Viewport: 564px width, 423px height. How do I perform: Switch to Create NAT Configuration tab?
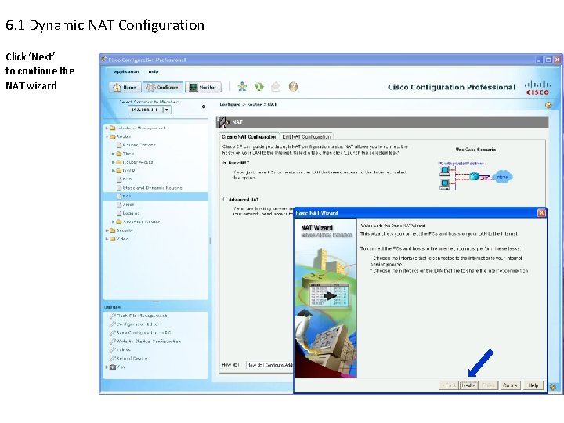click(249, 136)
